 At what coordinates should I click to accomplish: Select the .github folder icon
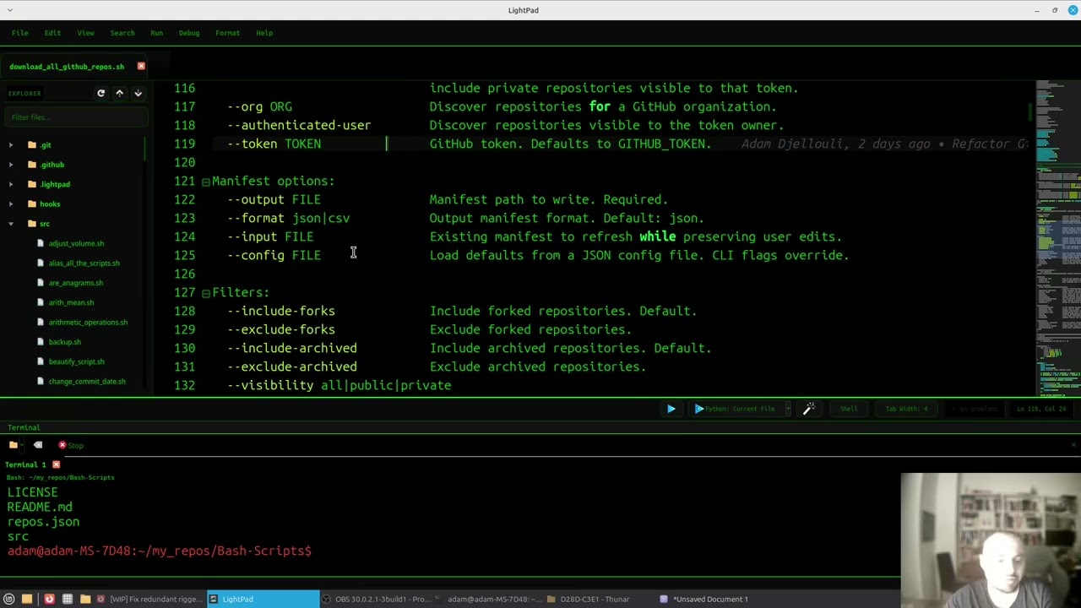pyautogui.click(x=32, y=165)
